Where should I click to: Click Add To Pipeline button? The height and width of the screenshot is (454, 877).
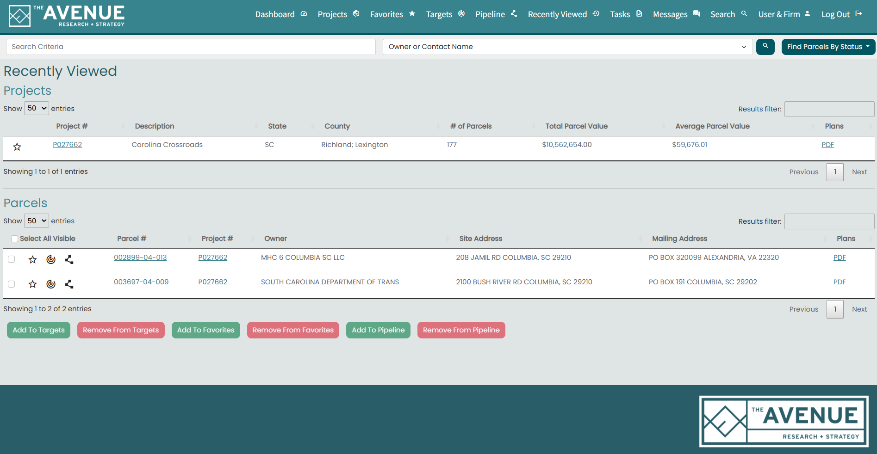378,330
